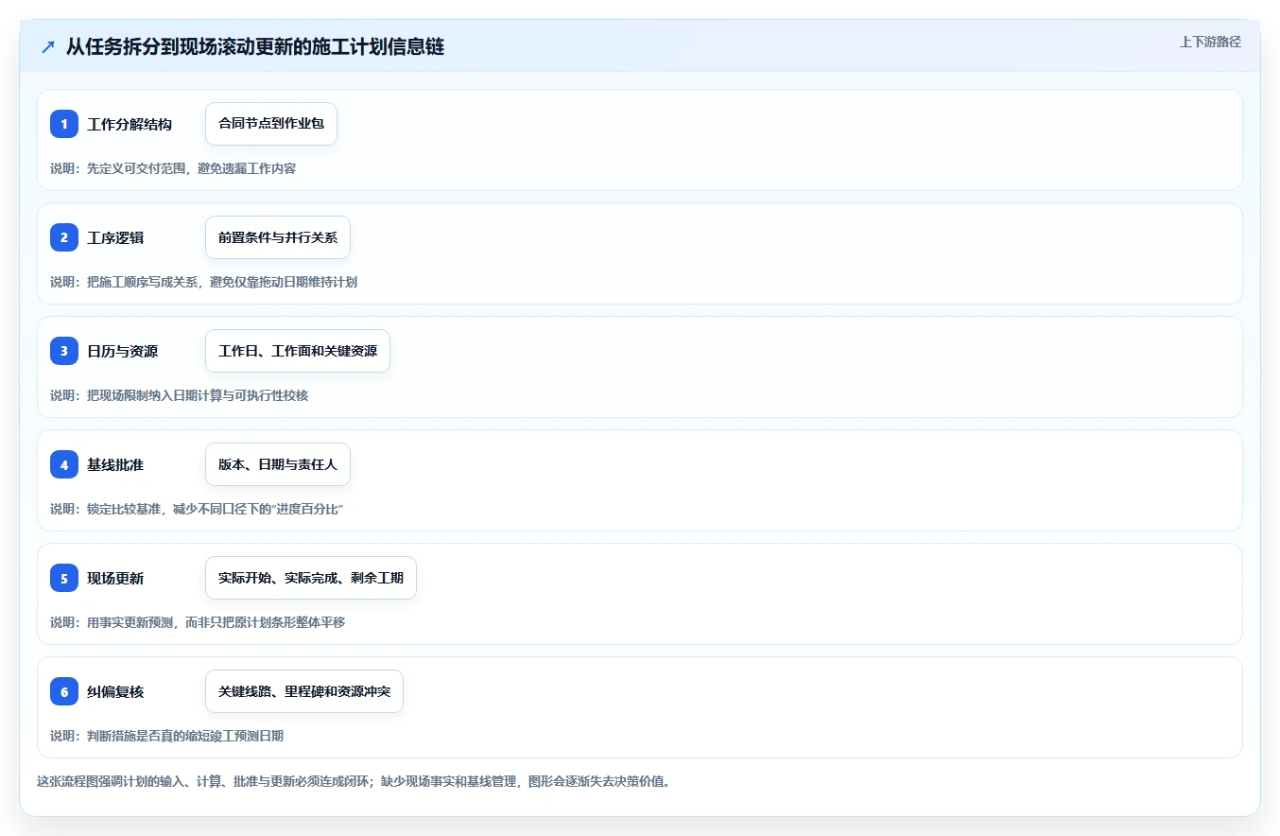Screen dimensions: 1280x836
Task: Select the 工作日、工作面和关键资源 chip
Action: tap(298, 351)
